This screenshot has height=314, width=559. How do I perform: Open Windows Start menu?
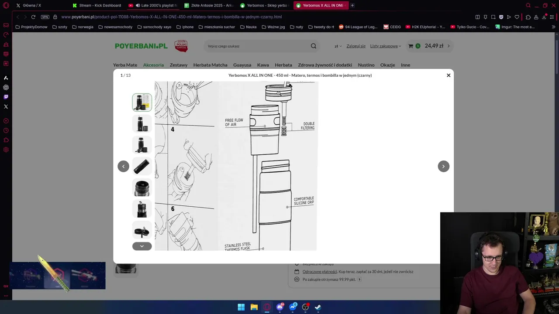click(241, 307)
